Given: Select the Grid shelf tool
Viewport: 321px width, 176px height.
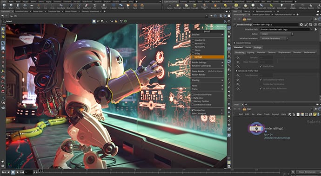Looking at the screenshot, I should [32, 6].
